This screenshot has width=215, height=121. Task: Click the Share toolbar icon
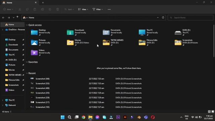pyautogui.click(x=50, y=9)
